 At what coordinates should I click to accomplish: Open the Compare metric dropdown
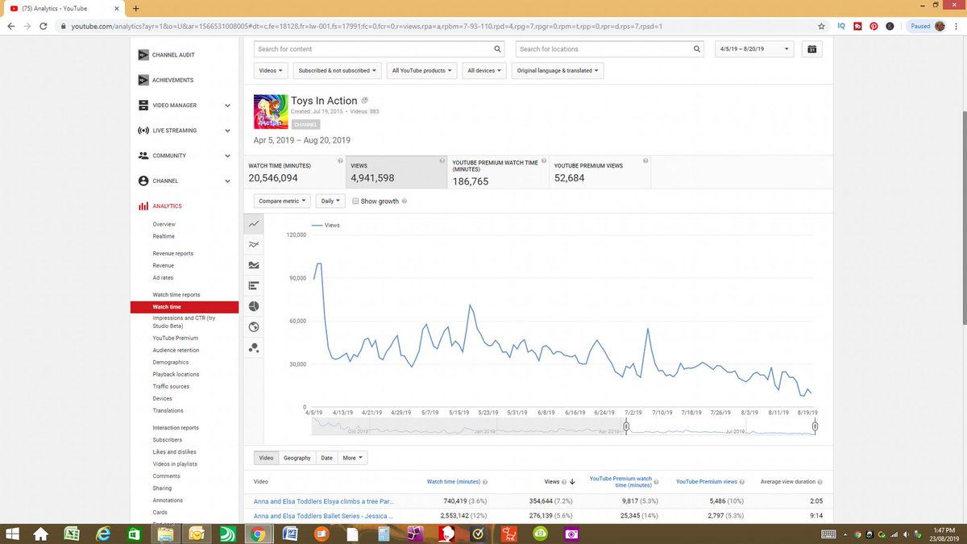(x=282, y=201)
